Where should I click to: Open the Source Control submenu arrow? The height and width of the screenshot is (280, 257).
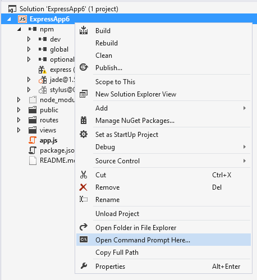(x=245, y=161)
